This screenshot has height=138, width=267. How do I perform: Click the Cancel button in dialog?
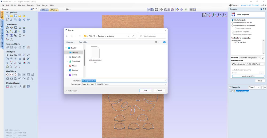(x=159, y=90)
